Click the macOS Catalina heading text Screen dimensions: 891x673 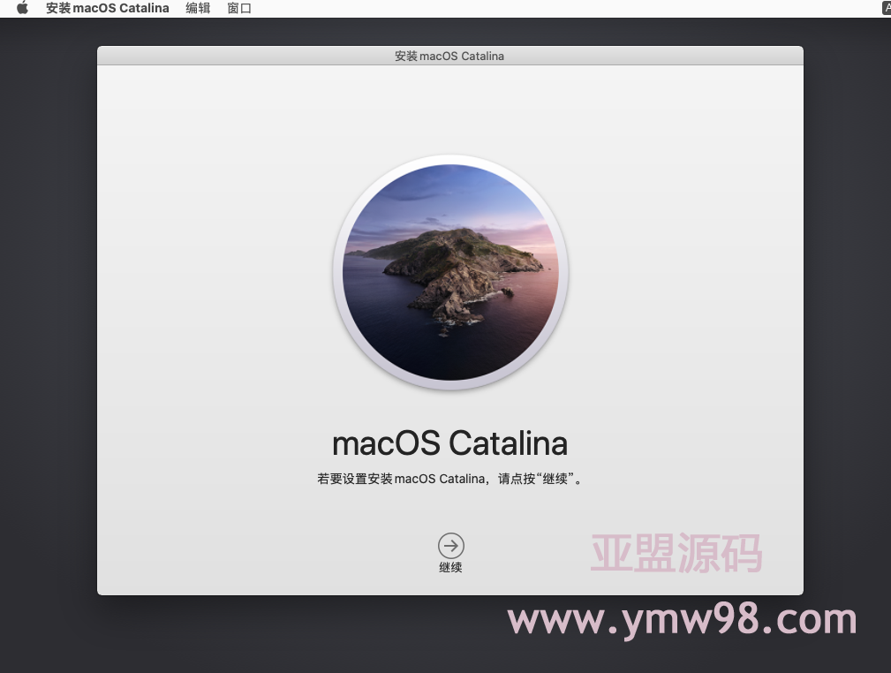(x=450, y=443)
